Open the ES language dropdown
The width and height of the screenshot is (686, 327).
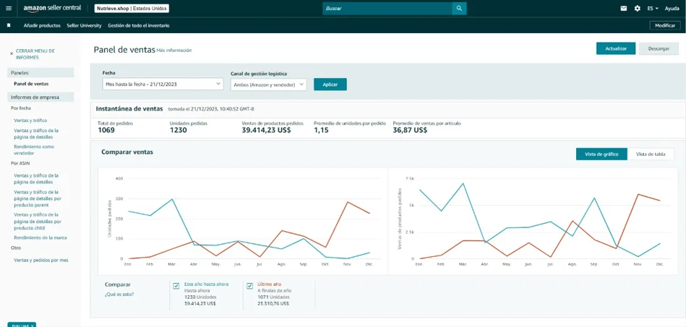[653, 9]
